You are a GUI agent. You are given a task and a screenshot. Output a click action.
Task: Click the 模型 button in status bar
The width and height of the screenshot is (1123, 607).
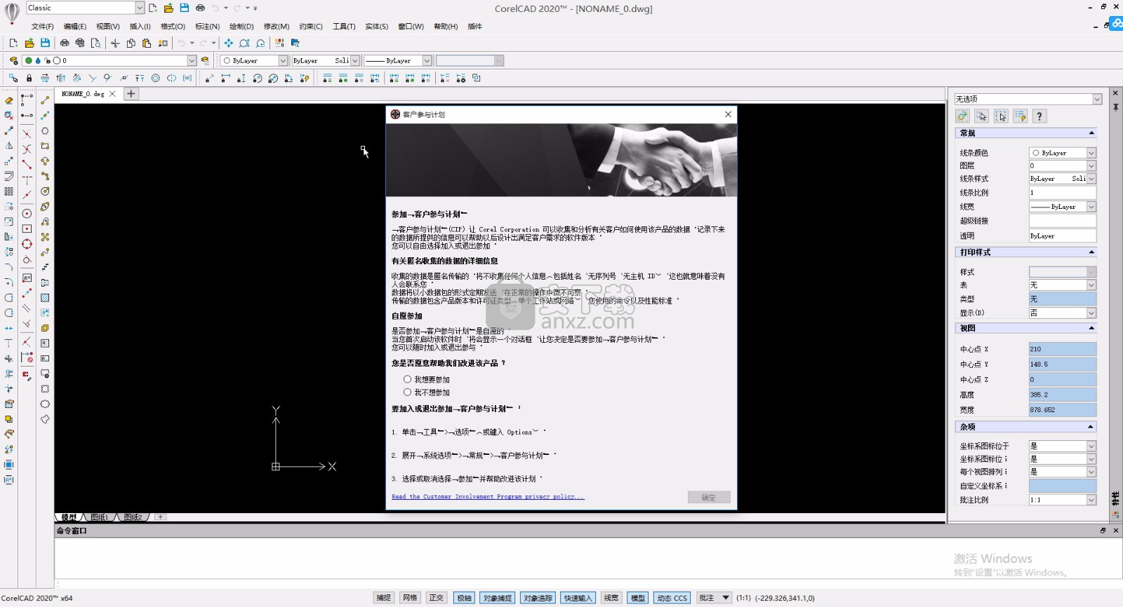(637, 598)
